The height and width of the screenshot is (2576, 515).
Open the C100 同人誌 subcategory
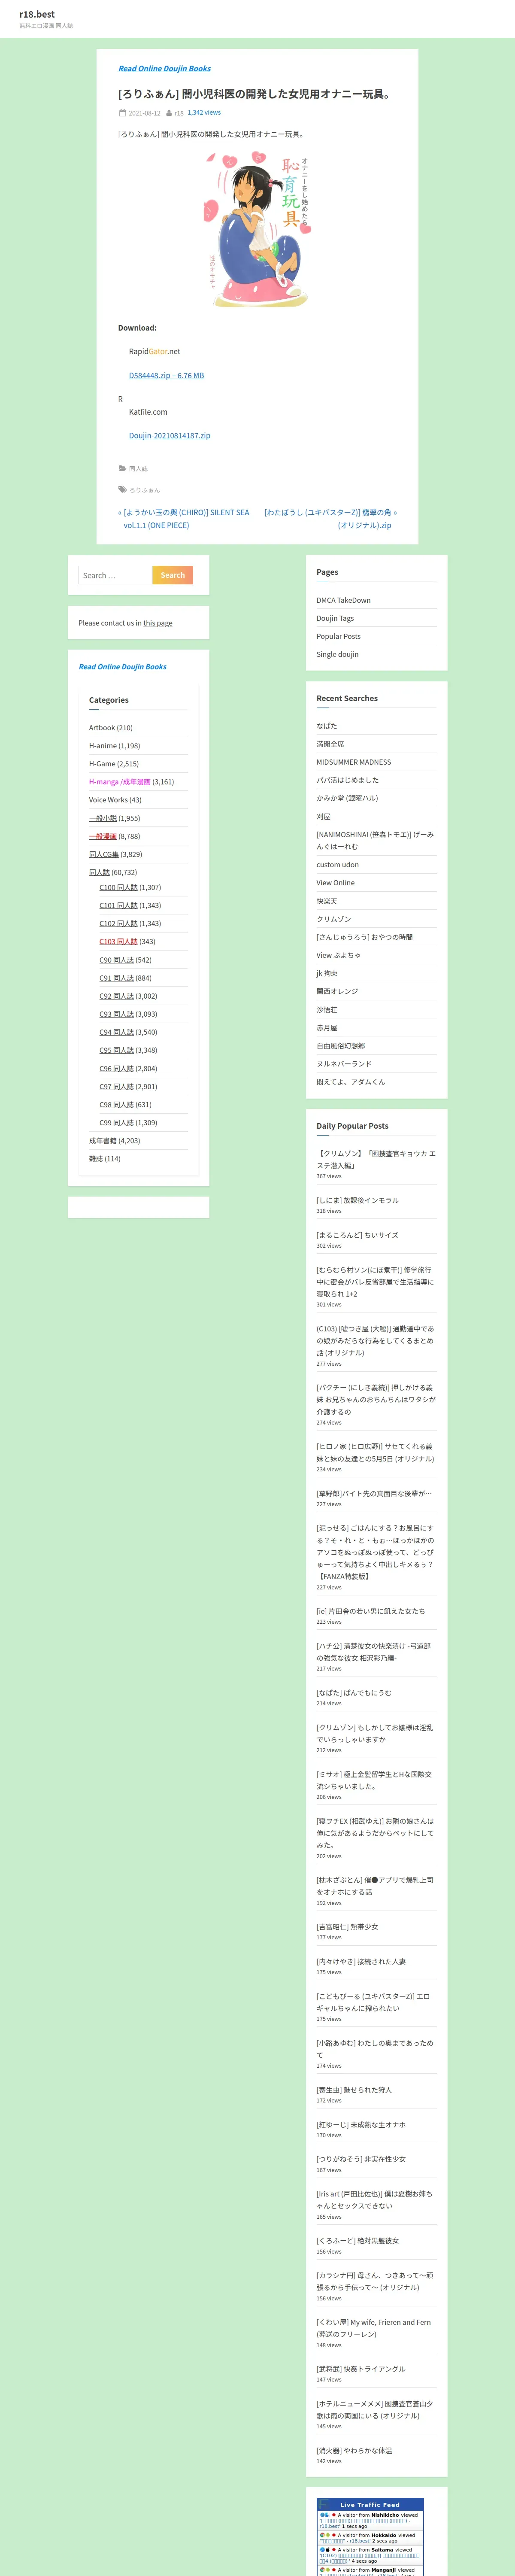click(118, 887)
